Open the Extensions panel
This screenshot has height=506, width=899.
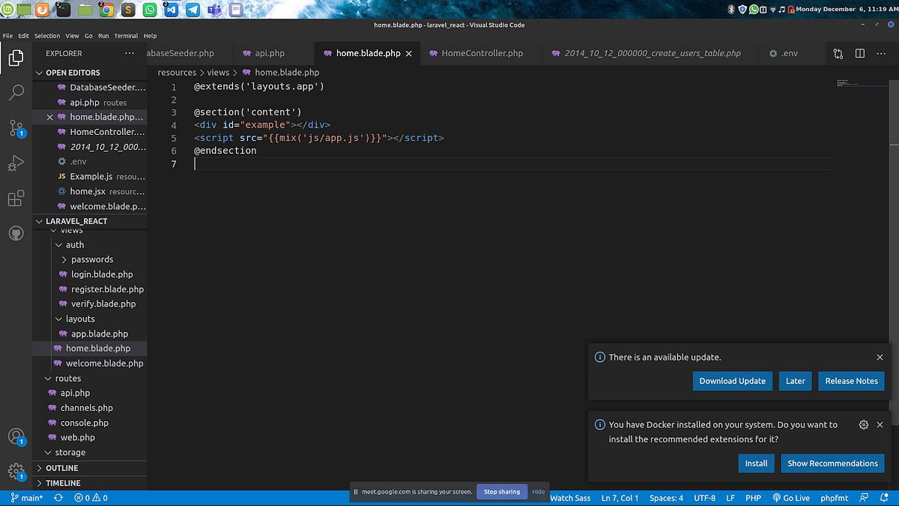(x=16, y=198)
